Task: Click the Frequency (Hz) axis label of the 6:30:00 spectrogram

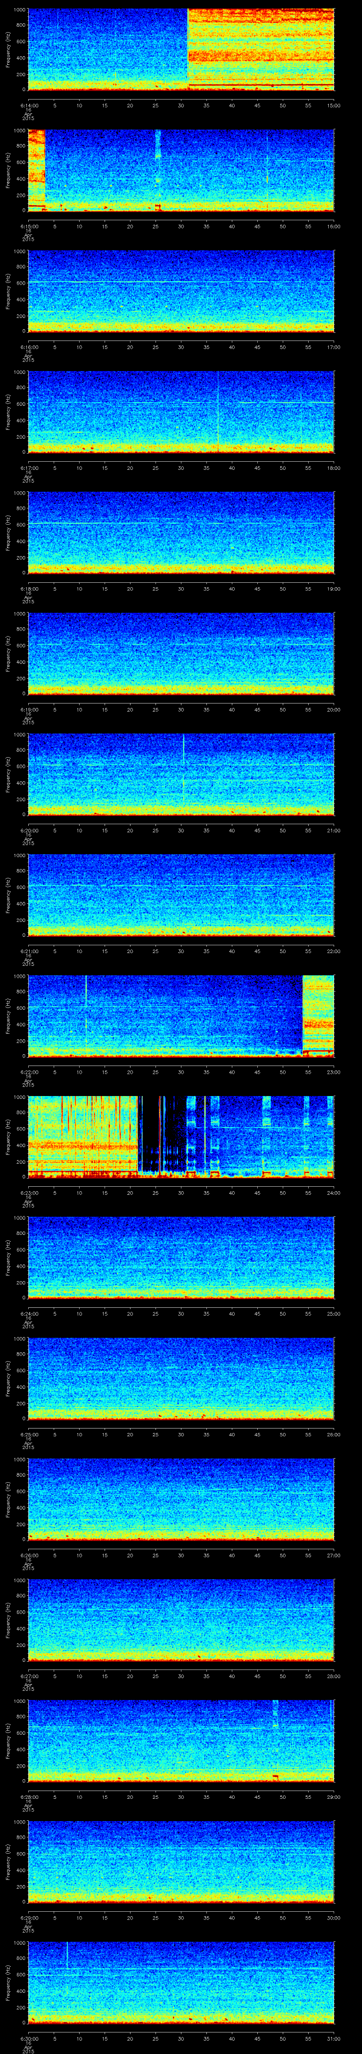Action: [x=8, y=1983]
